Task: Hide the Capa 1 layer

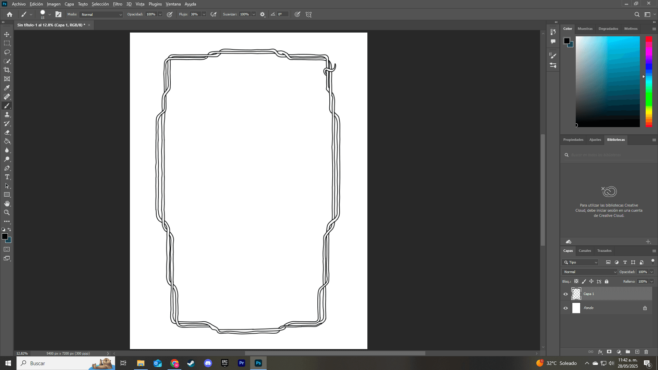Action: (565, 294)
